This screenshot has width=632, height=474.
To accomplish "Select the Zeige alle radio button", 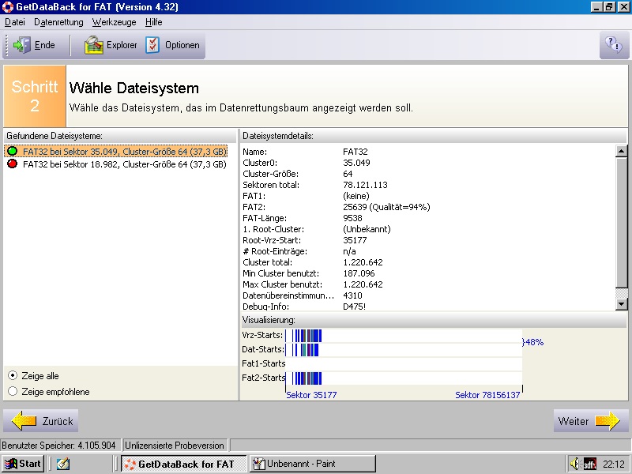I will tap(13, 376).
